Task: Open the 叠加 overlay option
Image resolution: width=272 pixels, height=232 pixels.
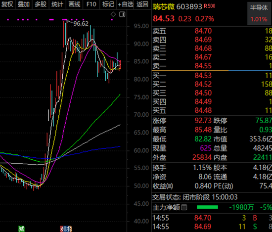Action: (x=24, y=4)
